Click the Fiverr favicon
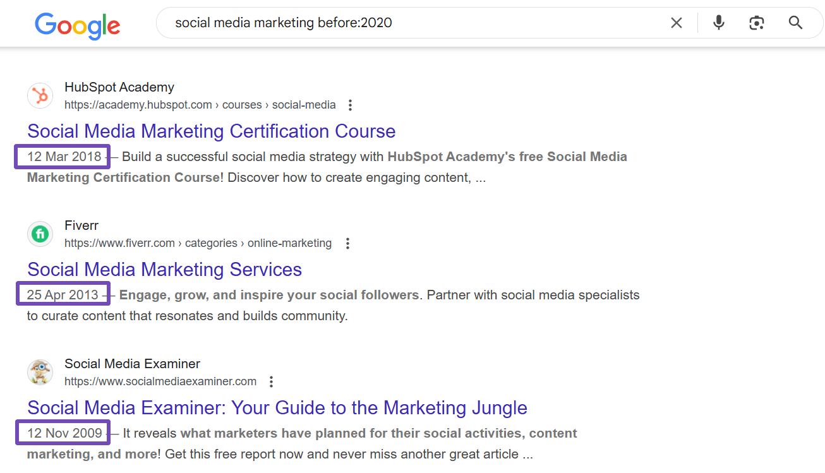The height and width of the screenshot is (473, 825). tap(40, 234)
